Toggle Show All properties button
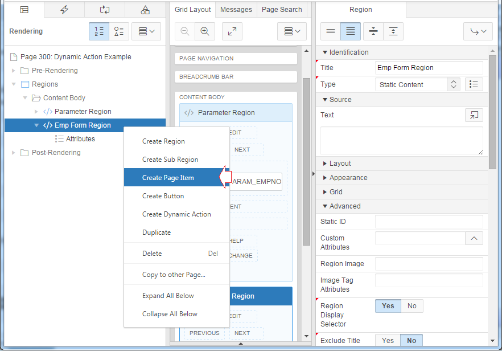The height and width of the screenshot is (351, 502). point(351,31)
